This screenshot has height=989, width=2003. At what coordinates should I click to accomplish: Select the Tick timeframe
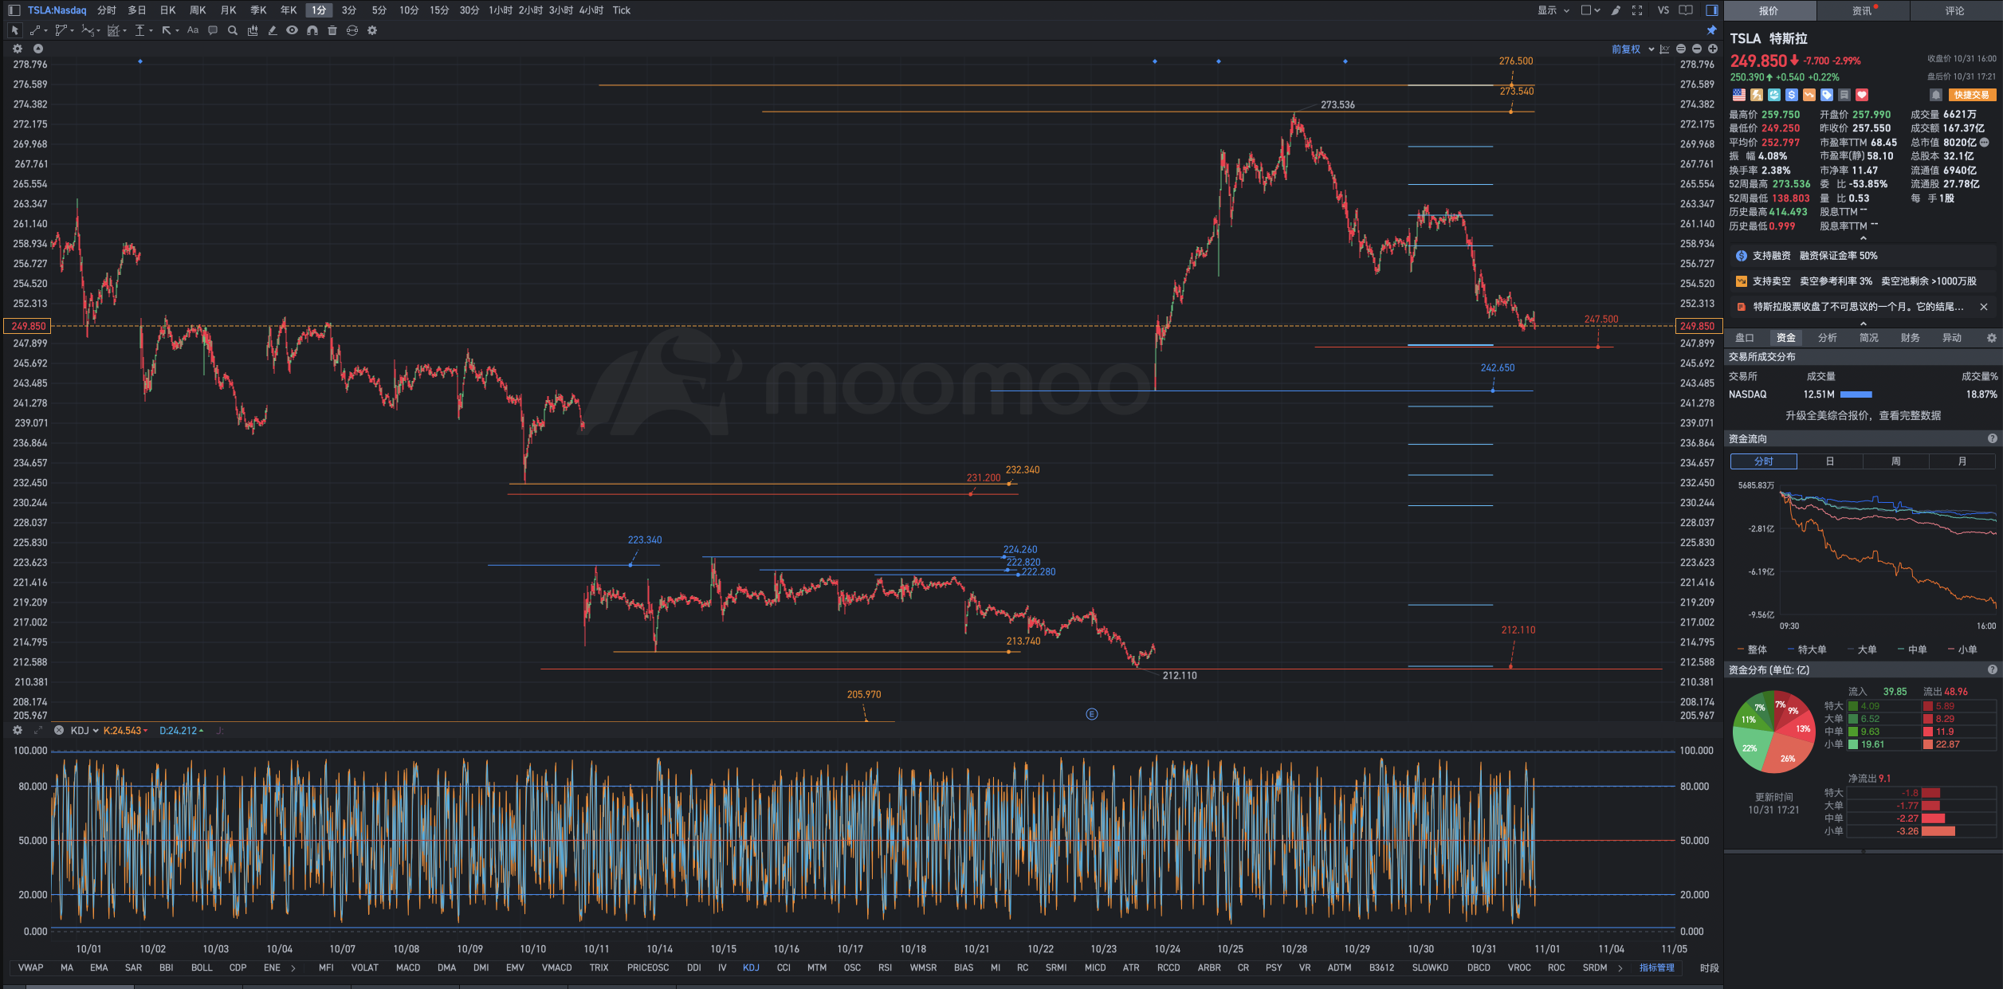(622, 10)
